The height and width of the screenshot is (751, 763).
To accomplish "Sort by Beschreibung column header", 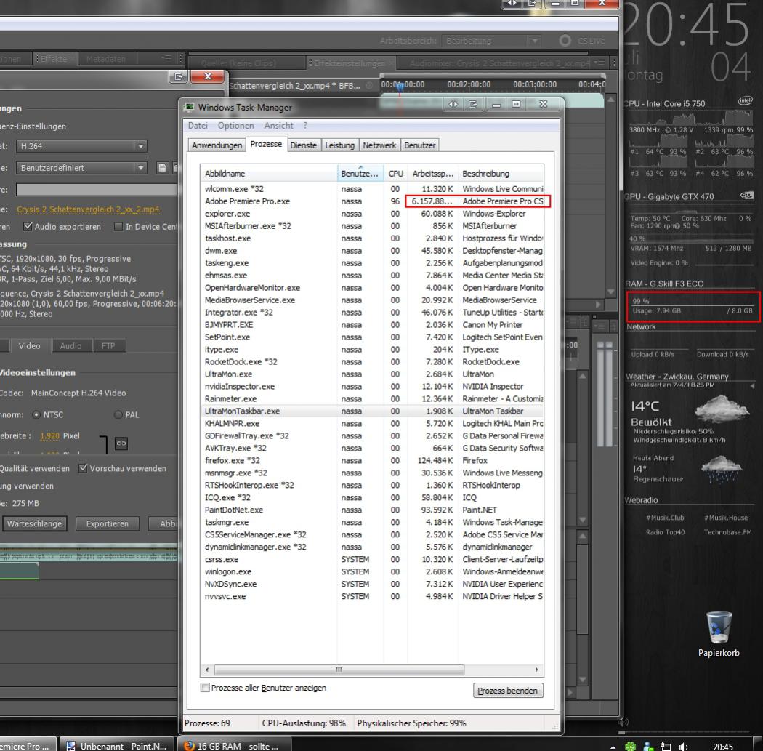I will click(x=501, y=174).
